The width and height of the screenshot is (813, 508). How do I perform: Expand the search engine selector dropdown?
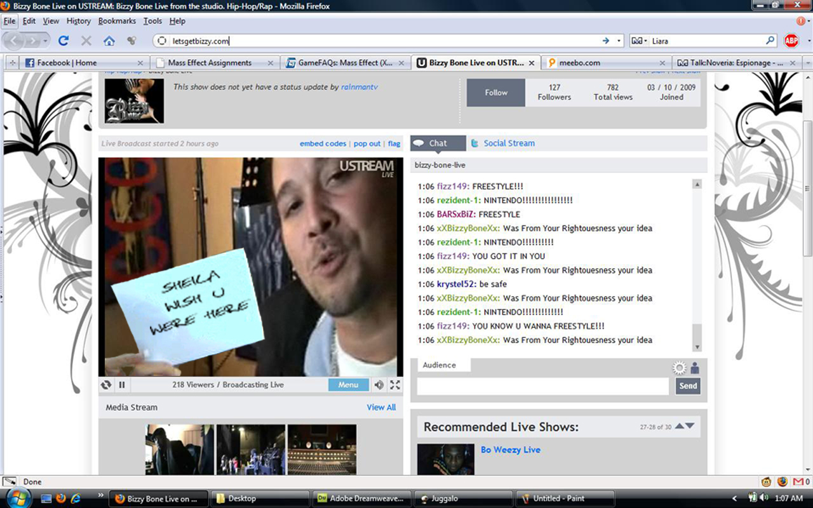point(640,41)
